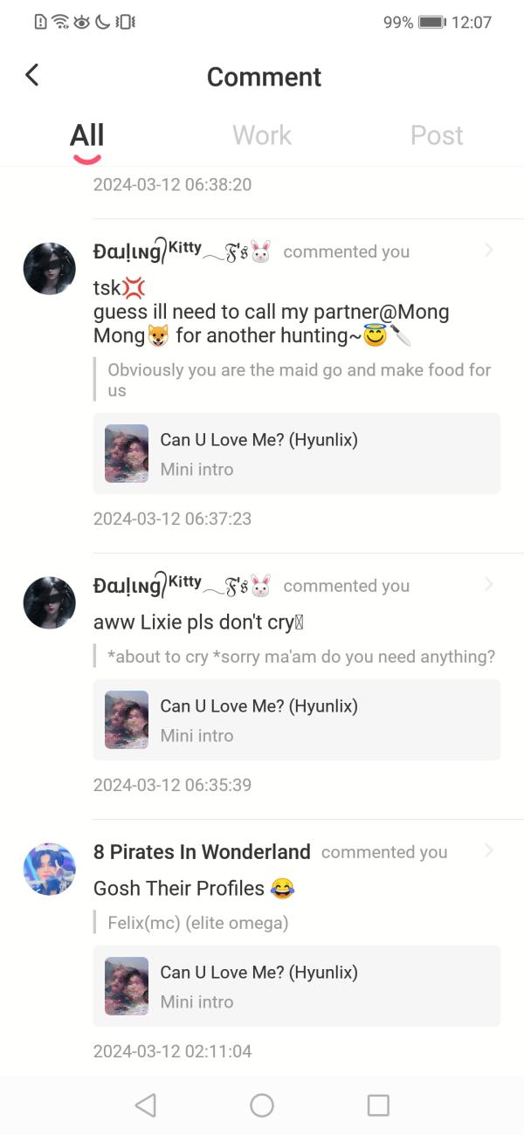Tap the back arrow in header

[x=32, y=75]
